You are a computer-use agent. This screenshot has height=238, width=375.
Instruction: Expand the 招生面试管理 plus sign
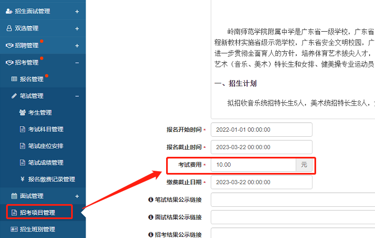[77, 11]
